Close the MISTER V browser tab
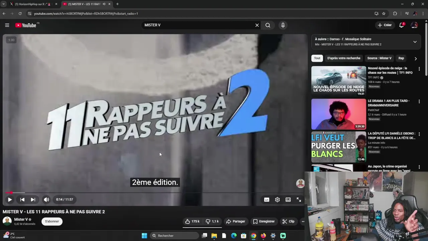Image resolution: width=428 pixels, height=241 pixels. (x=109, y=4)
